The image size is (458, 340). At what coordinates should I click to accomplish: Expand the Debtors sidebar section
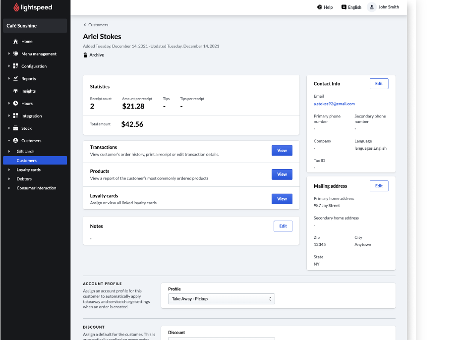pyautogui.click(x=24, y=179)
